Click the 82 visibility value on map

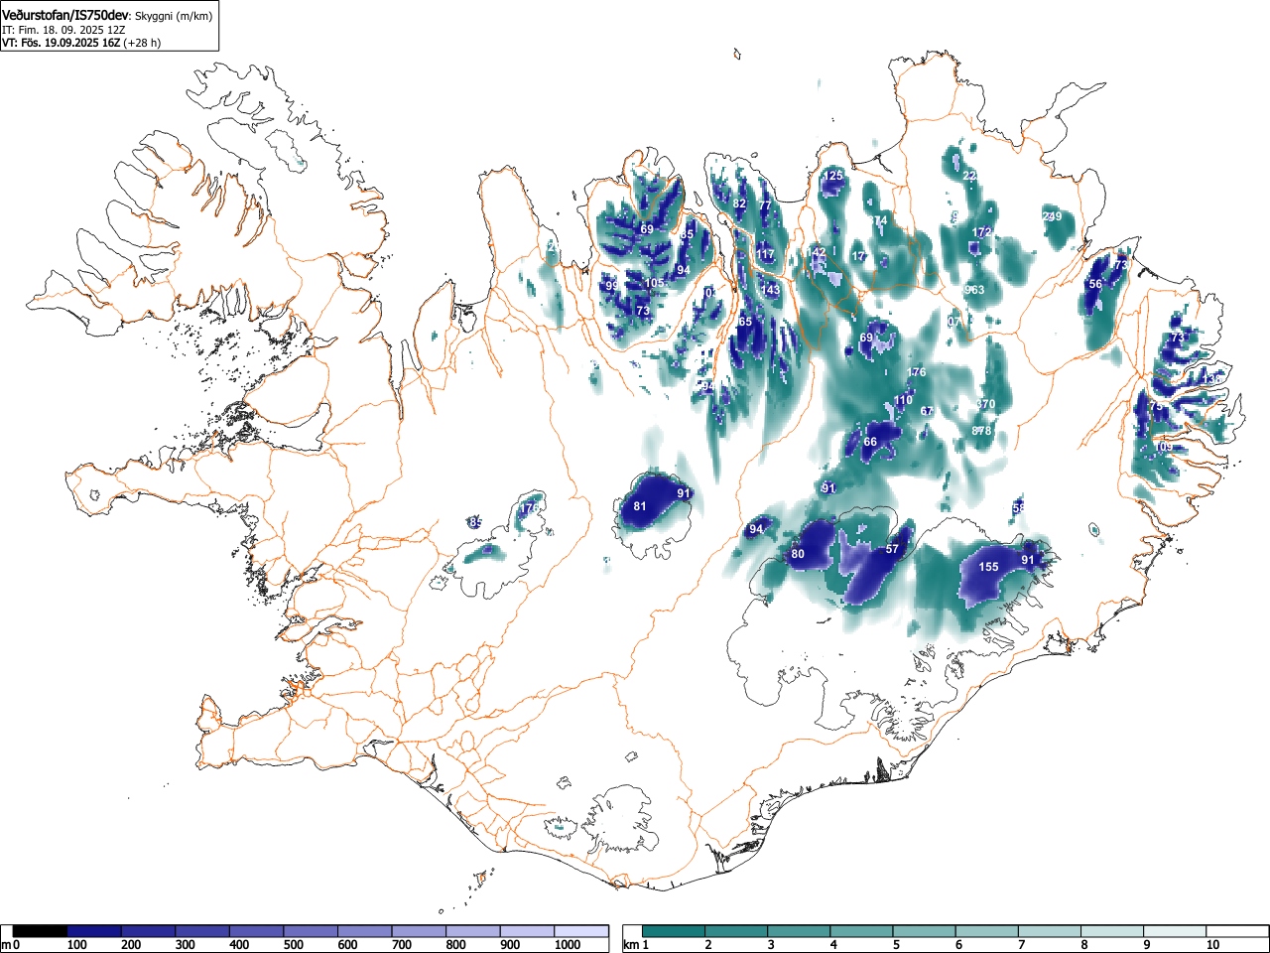point(739,204)
